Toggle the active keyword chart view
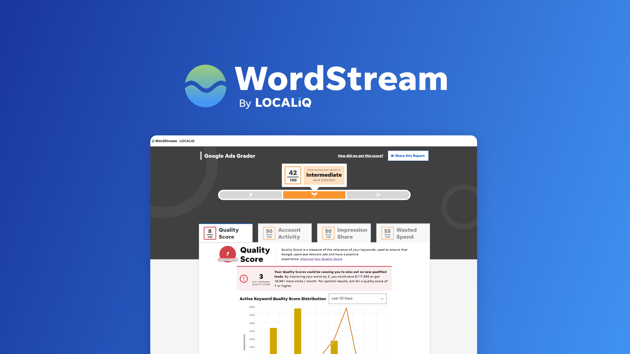Image resolution: width=630 pixels, height=354 pixels. (357, 299)
